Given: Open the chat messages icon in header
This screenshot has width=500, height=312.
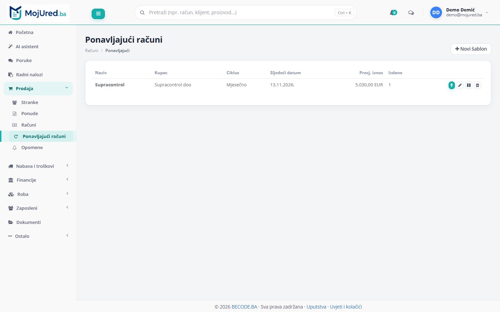Looking at the screenshot, I should pyautogui.click(x=411, y=12).
